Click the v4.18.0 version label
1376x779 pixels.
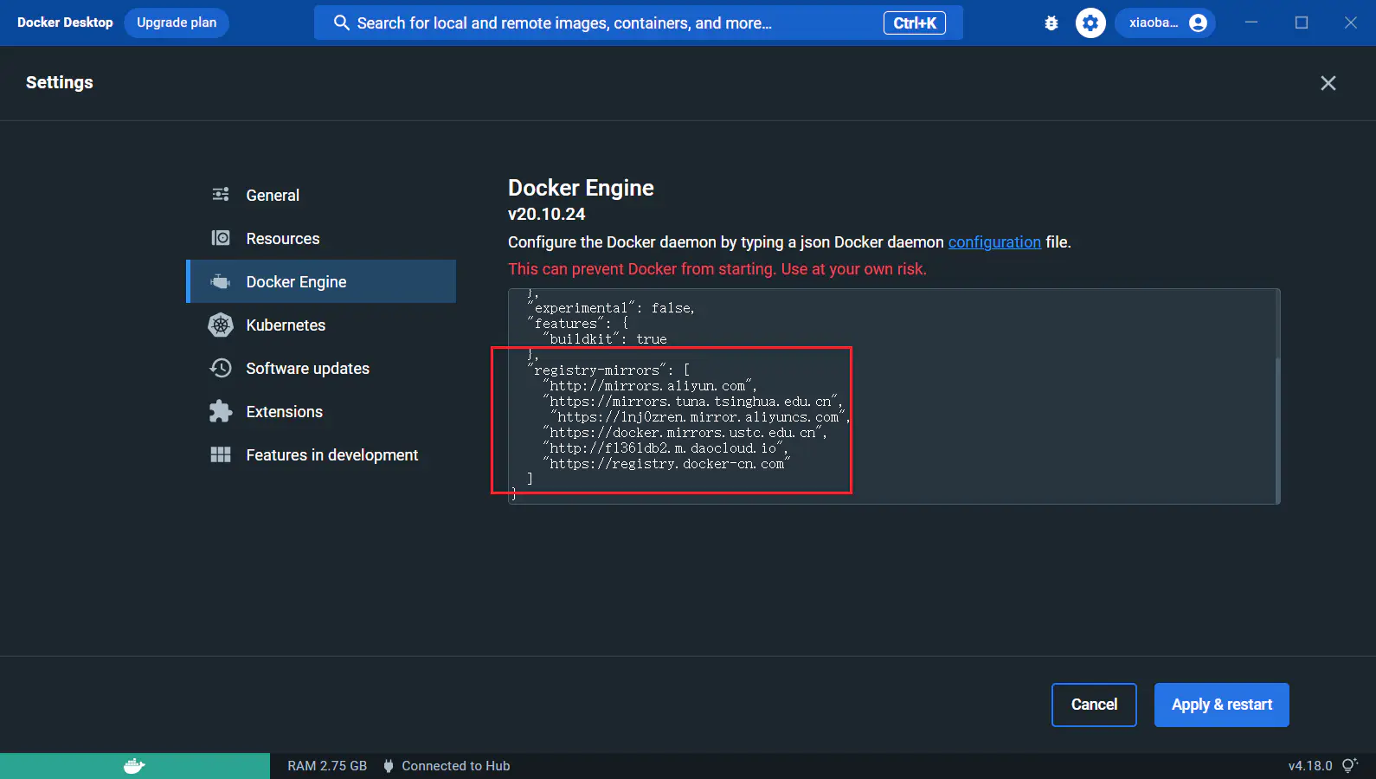[x=1310, y=766]
